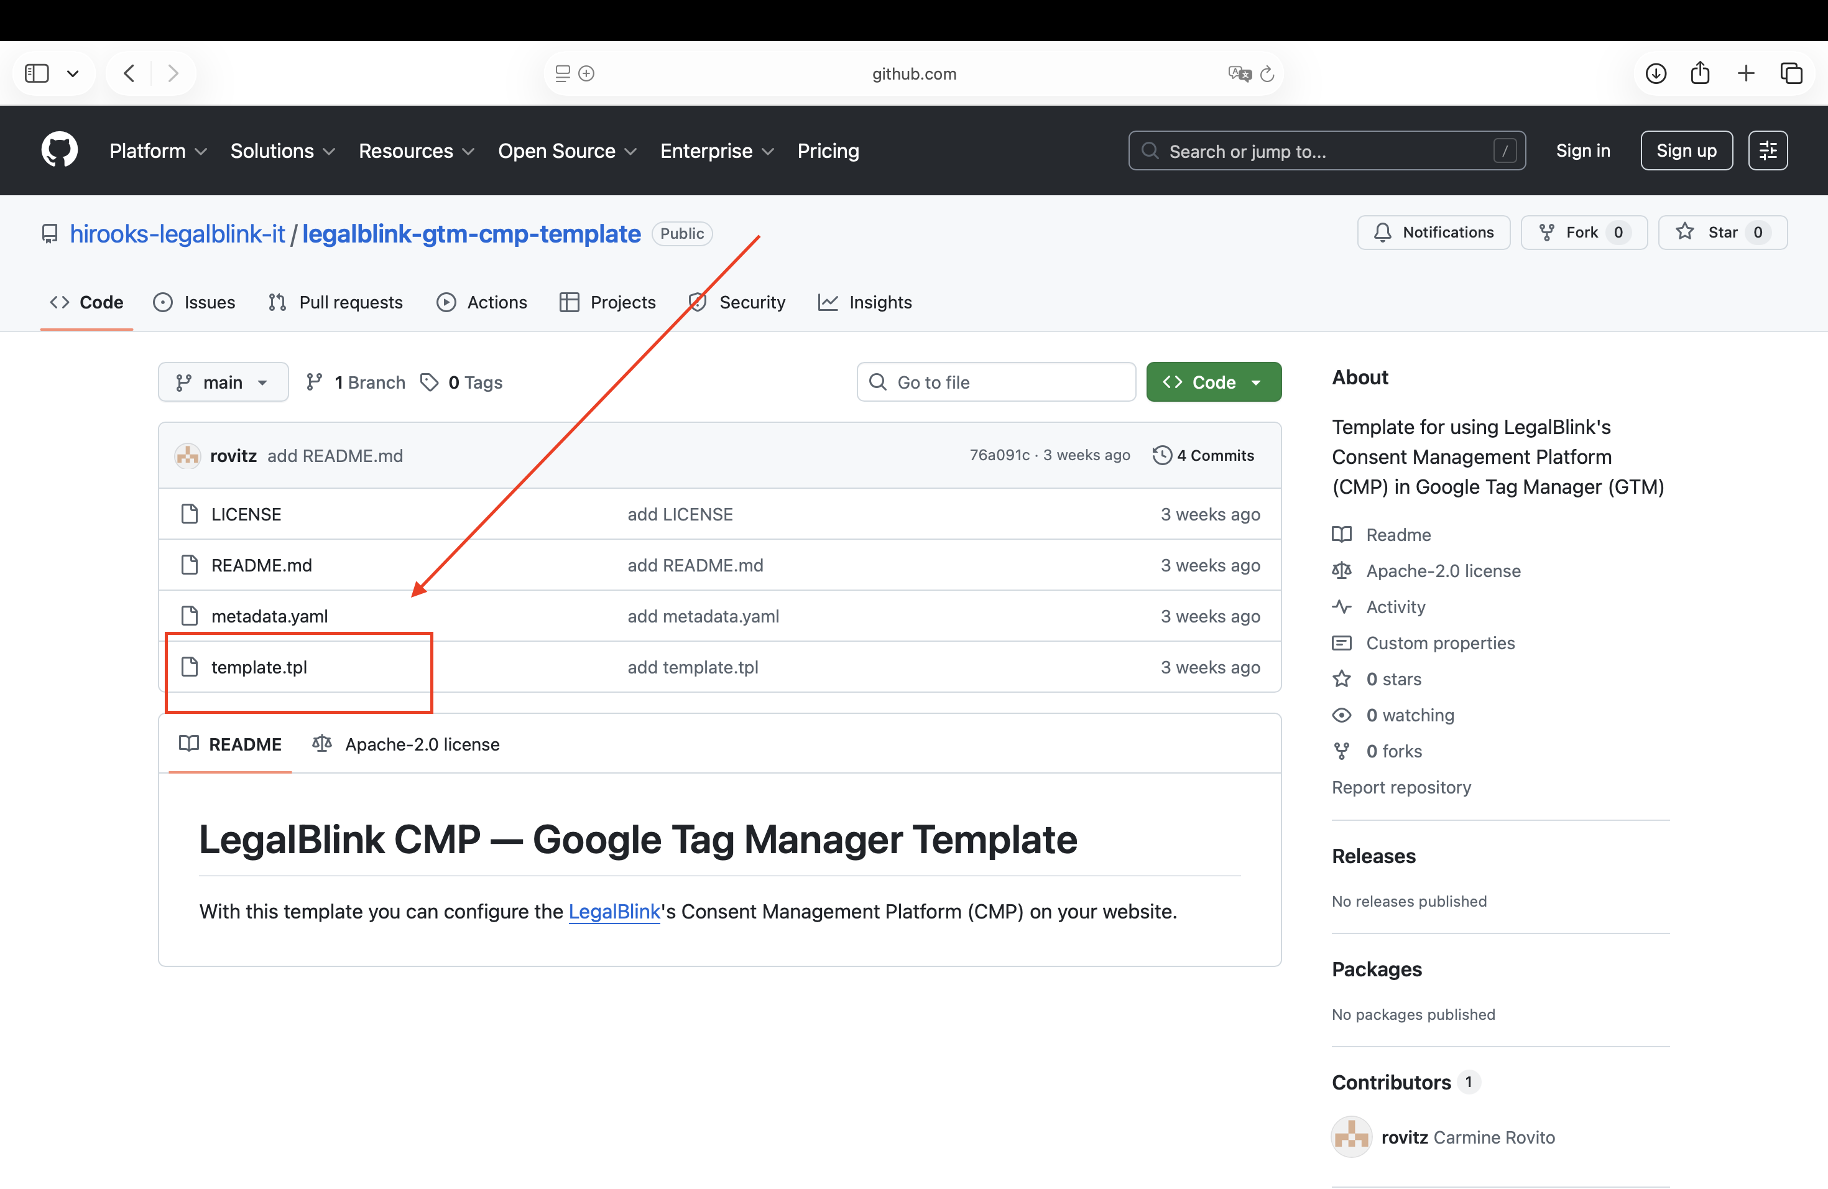This screenshot has height=1189, width=1828.
Task: Expand the main branch dropdown
Action: tap(223, 382)
